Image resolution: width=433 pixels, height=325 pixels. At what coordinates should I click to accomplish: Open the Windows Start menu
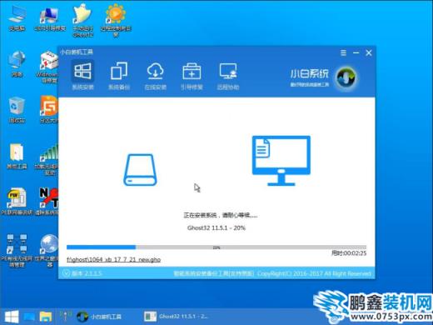(x=12, y=317)
